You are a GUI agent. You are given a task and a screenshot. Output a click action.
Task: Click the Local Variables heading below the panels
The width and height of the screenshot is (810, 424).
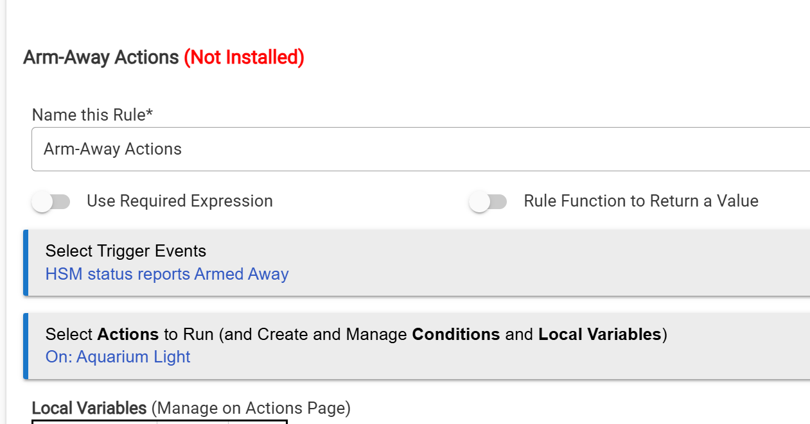(x=89, y=408)
